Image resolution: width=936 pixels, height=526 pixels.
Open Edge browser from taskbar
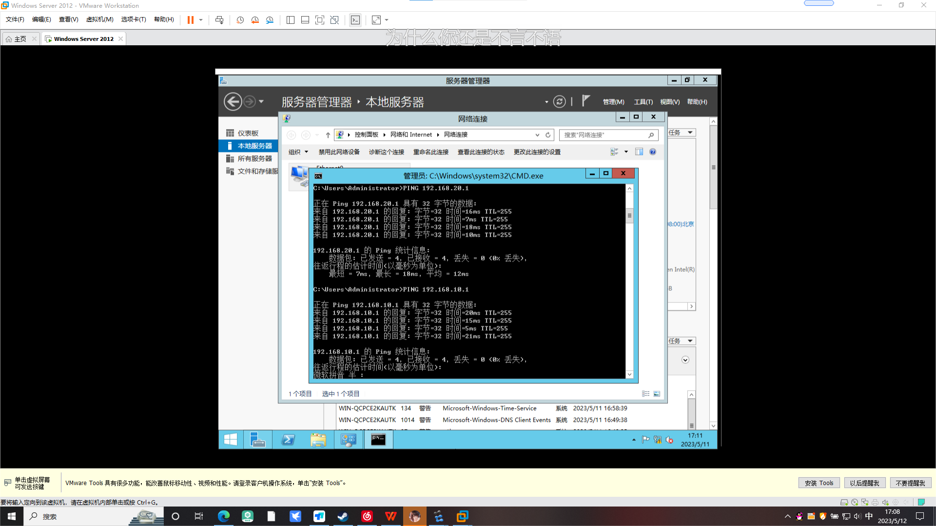[224, 516]
